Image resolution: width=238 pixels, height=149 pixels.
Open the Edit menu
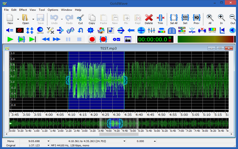tap(14, 10)
